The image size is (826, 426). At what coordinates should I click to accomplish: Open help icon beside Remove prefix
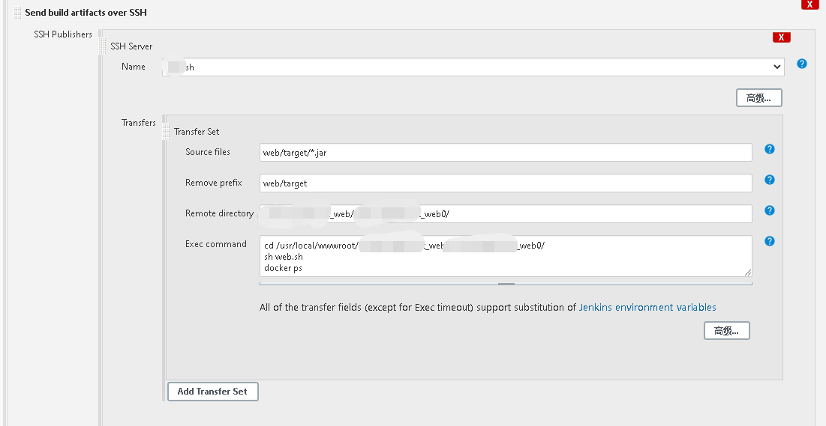(x=769, y=180)
